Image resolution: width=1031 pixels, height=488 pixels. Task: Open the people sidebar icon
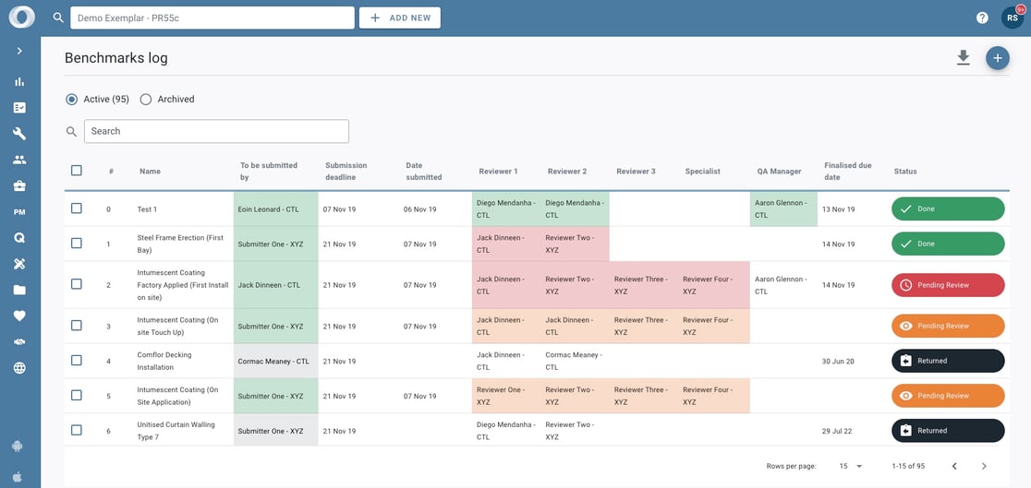[x=19, y=160]
